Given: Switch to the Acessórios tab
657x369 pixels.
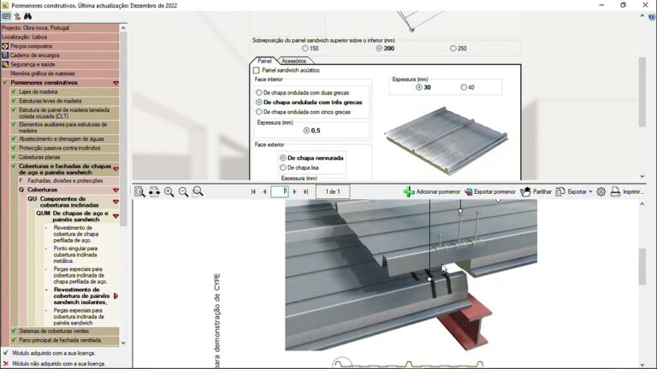Looking at the screenshot, I should (x=293, y=61).
